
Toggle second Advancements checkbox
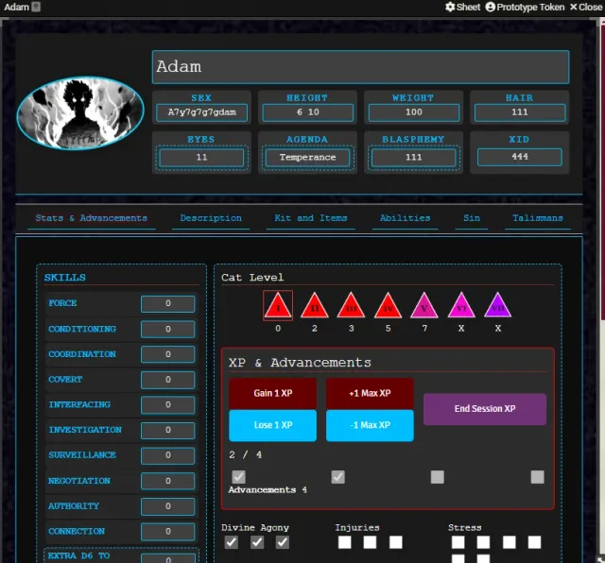point(338,477)
